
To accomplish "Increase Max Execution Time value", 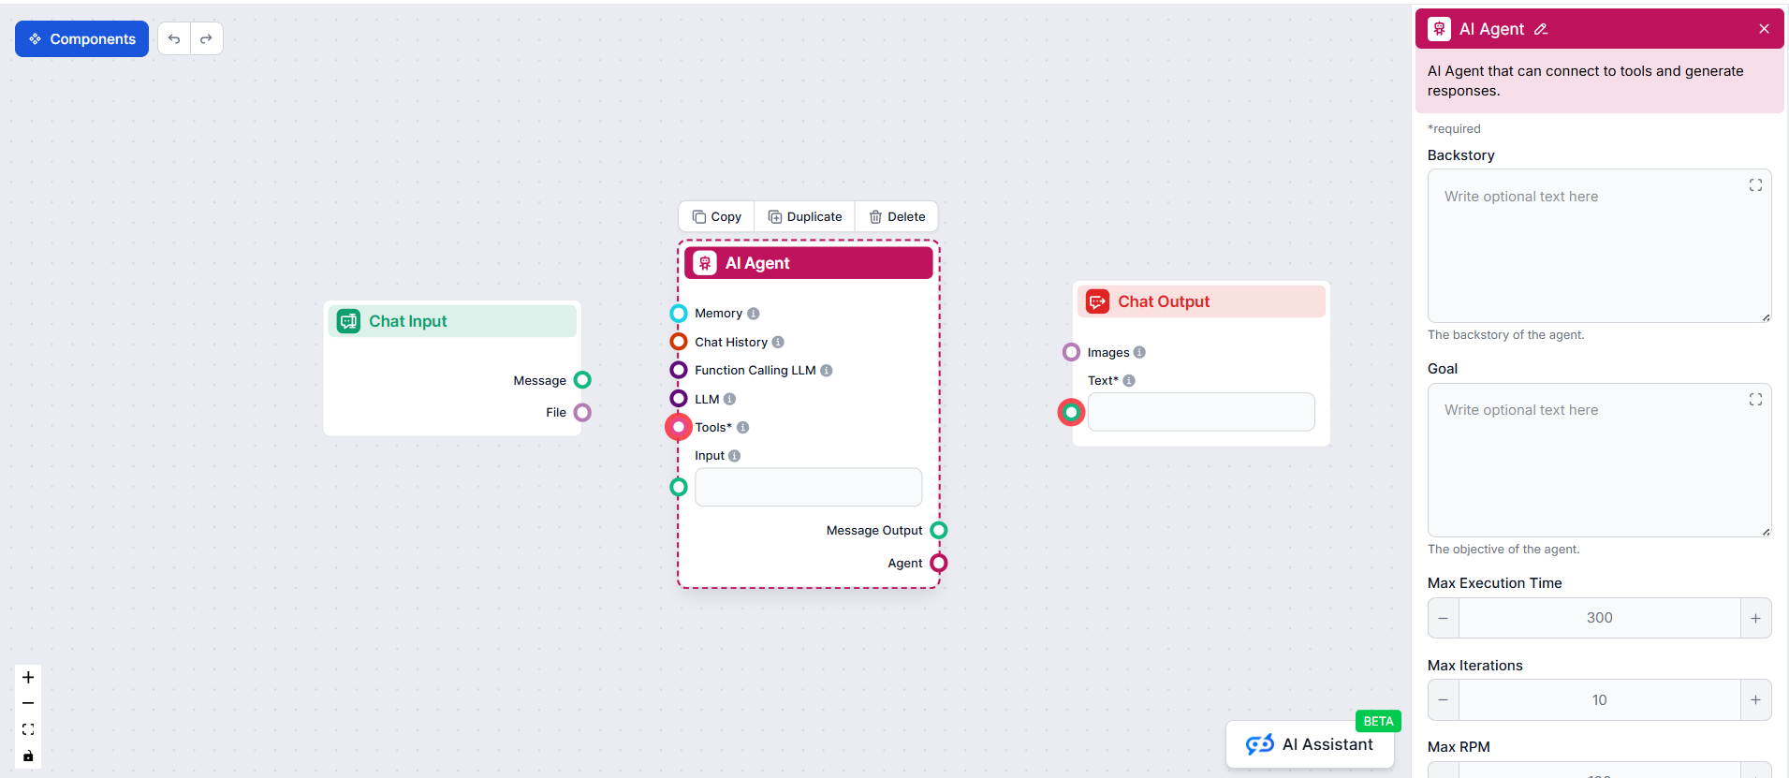I will (x=1755, y=618).
